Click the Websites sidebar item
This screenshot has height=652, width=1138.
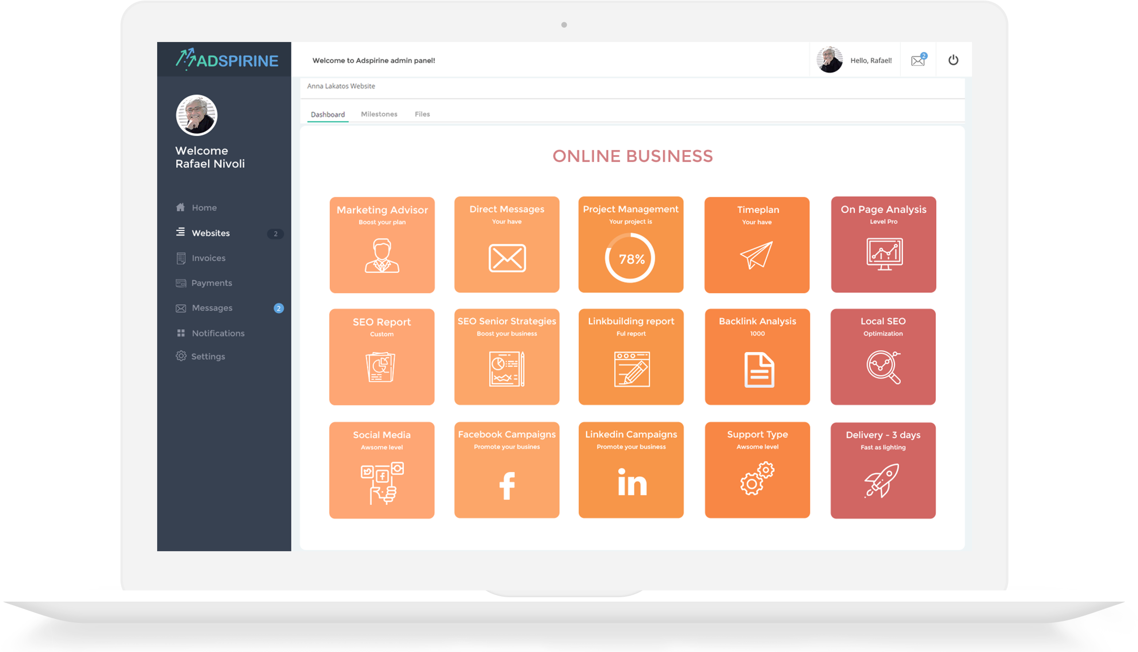click(x=211, y=233)
